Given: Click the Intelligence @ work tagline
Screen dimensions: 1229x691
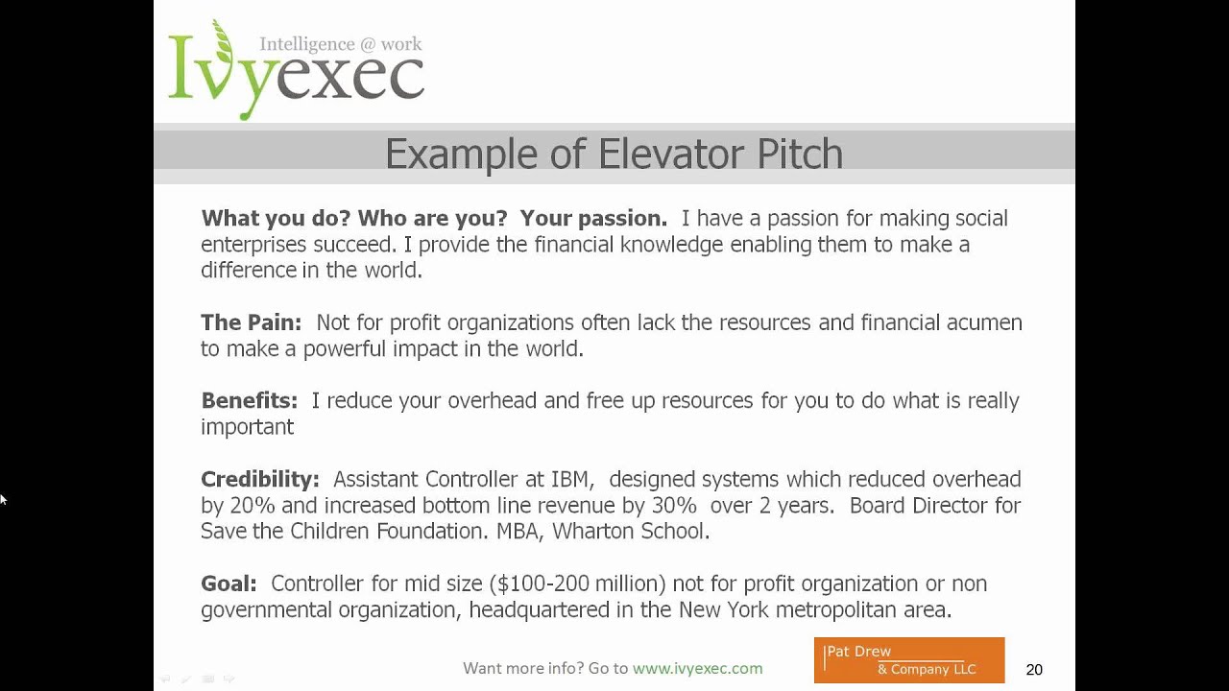Looking at the screenshot, I should pos(340,44).
